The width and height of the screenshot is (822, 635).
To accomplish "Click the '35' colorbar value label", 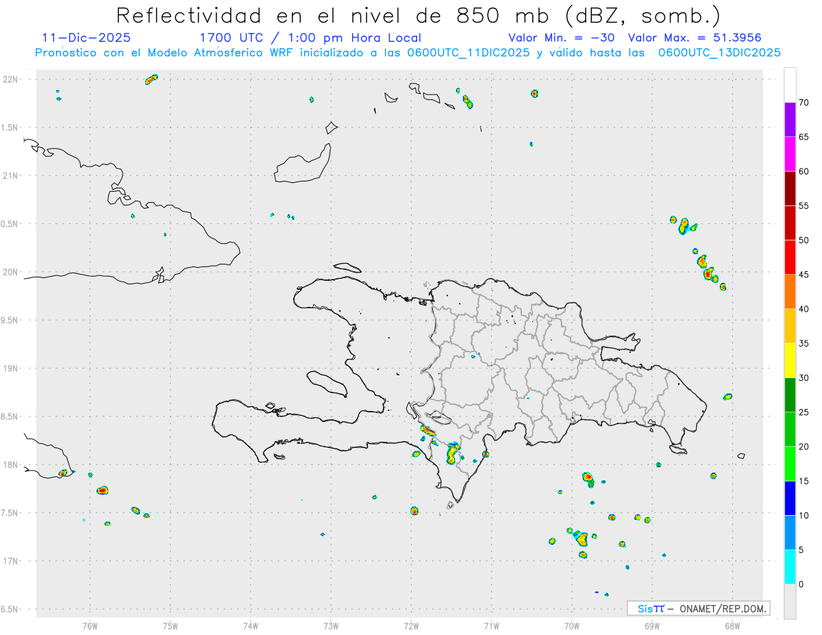I will point(804,343).
